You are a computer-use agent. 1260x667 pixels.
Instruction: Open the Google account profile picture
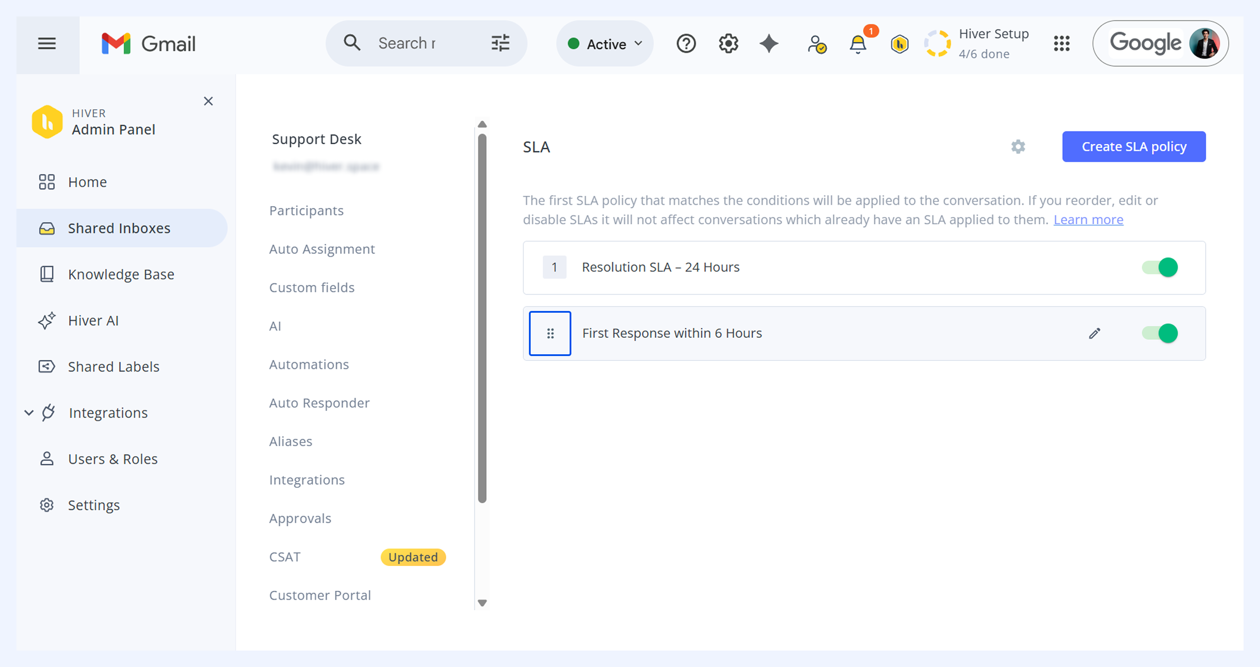1204,44
